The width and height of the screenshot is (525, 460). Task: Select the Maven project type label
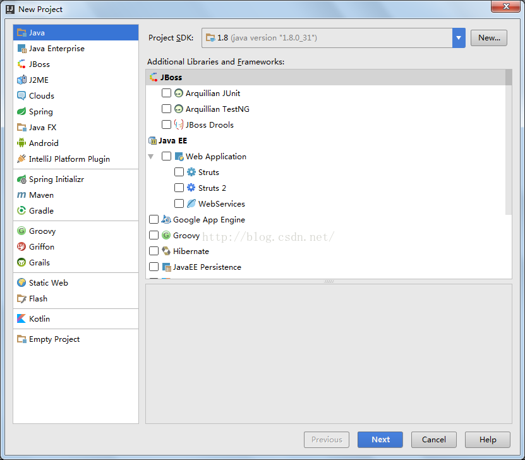(x=41, y=195)
